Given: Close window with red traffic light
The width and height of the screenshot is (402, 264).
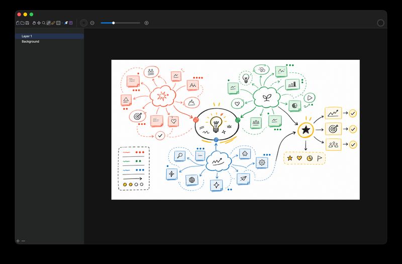Looking at the screenshot, I should pyautogui.click(x=19, y=15).
